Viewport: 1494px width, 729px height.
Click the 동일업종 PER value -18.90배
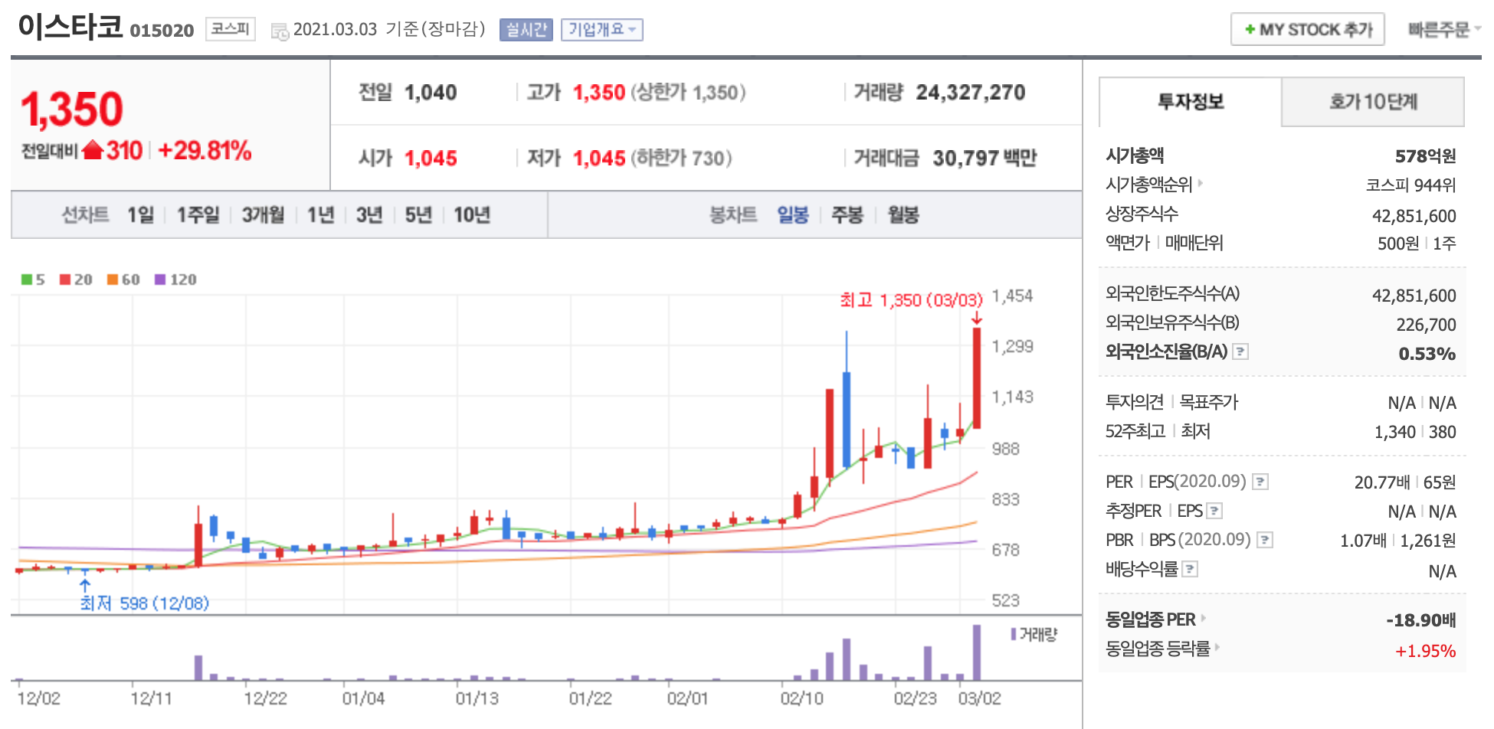(x=1421, y=620)
